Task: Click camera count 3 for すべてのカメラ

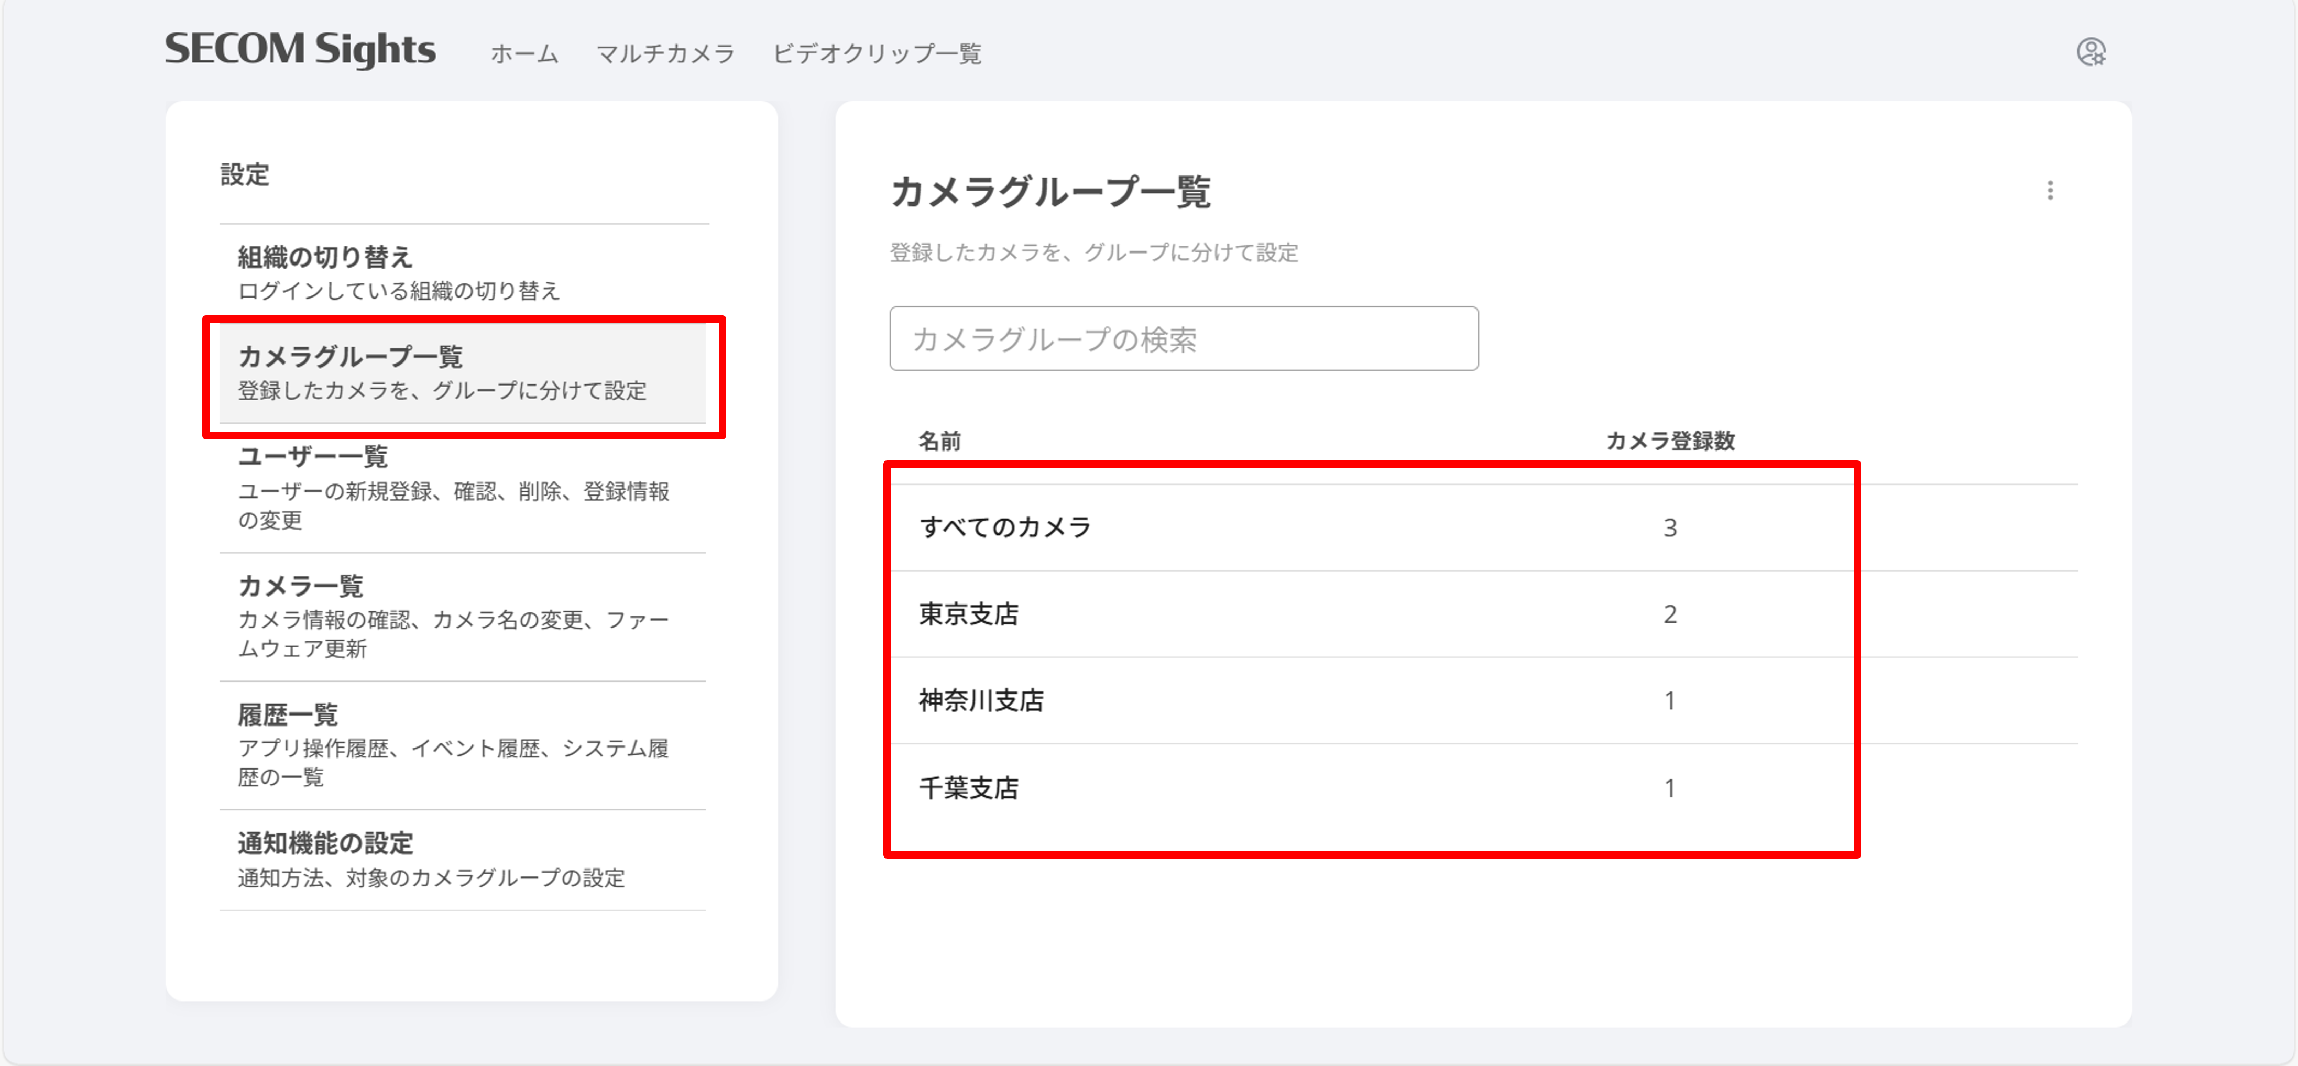Action: [x=1670, y=528]
